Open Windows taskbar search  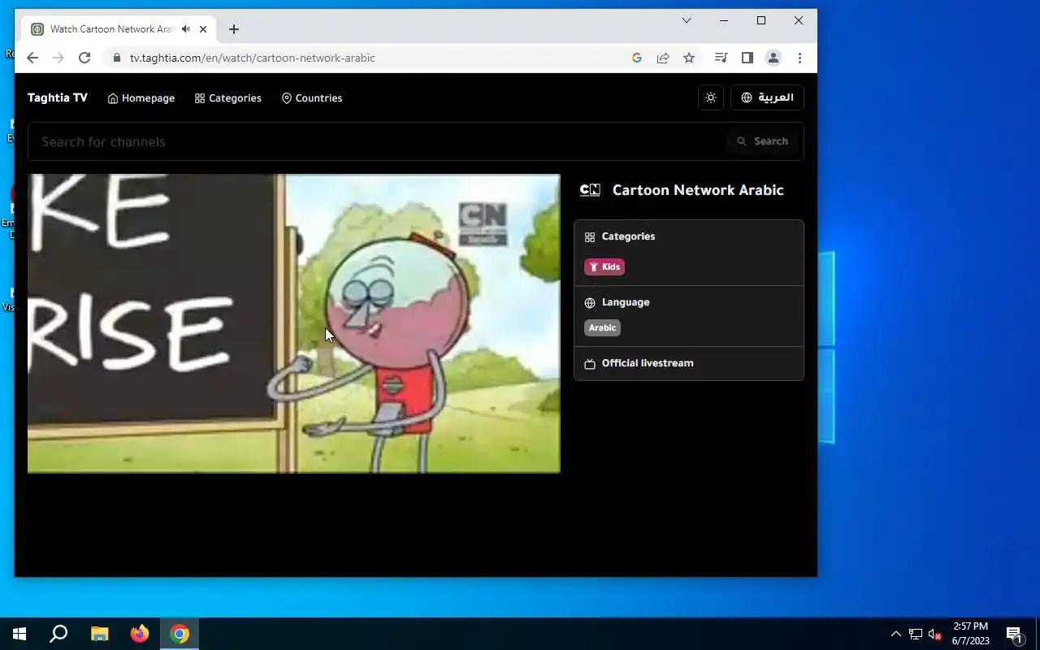pos(58,634)
